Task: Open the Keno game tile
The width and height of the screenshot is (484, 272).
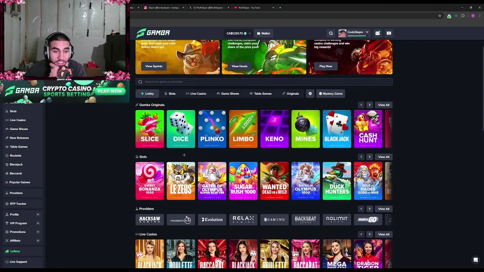Action: click(x=275, y=129)
